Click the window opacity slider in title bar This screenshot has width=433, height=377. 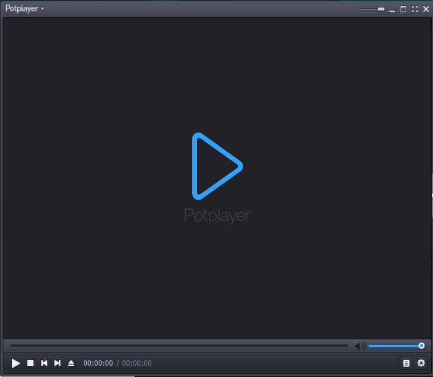tap(372, 9)
